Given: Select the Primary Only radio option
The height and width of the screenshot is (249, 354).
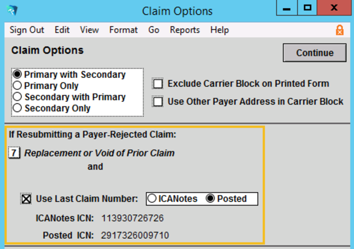Looking at the screenshot, I should [18, 85].
